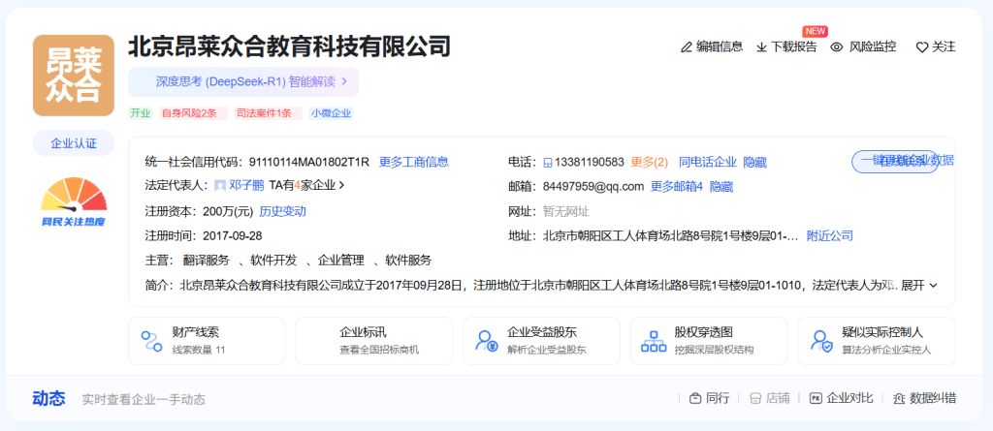This screenshot has width=993, height=431.
Task: Click the NEW badge over 下载报告
Action: 815,31
